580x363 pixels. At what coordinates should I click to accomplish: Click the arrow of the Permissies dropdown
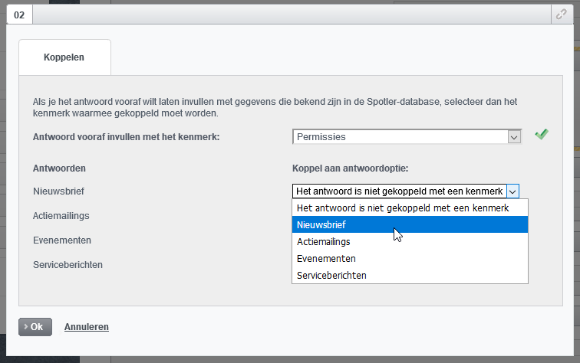514,136
